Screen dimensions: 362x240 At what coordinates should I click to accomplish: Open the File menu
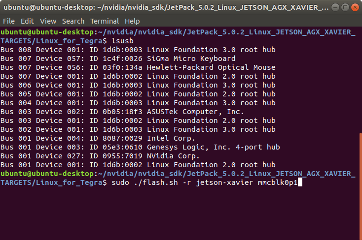(9, 21)
